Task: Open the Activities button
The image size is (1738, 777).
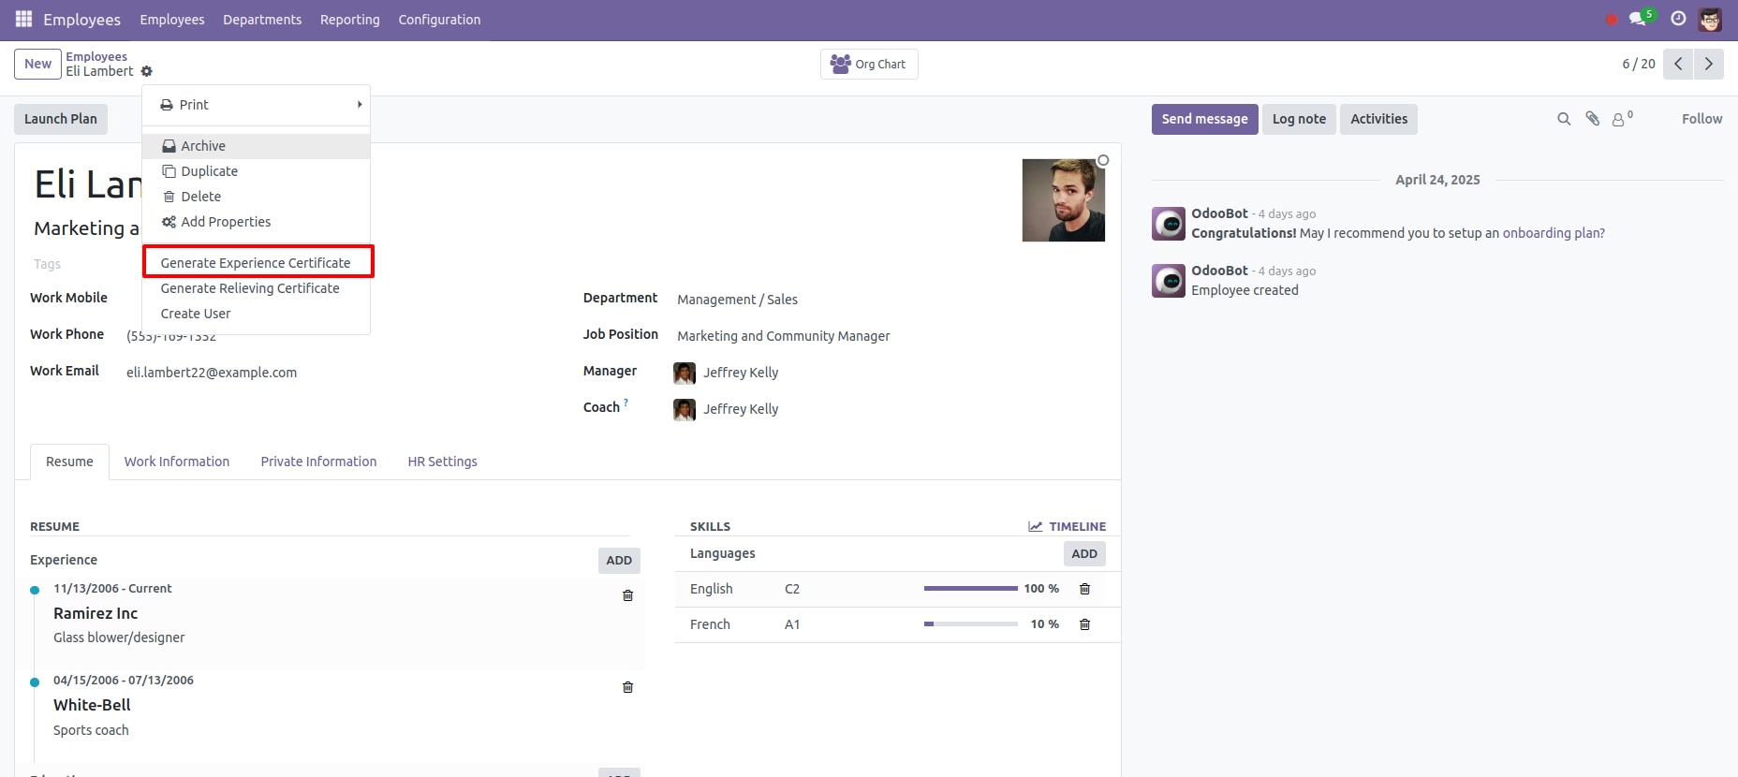Action: click(x=1378, y=119)
